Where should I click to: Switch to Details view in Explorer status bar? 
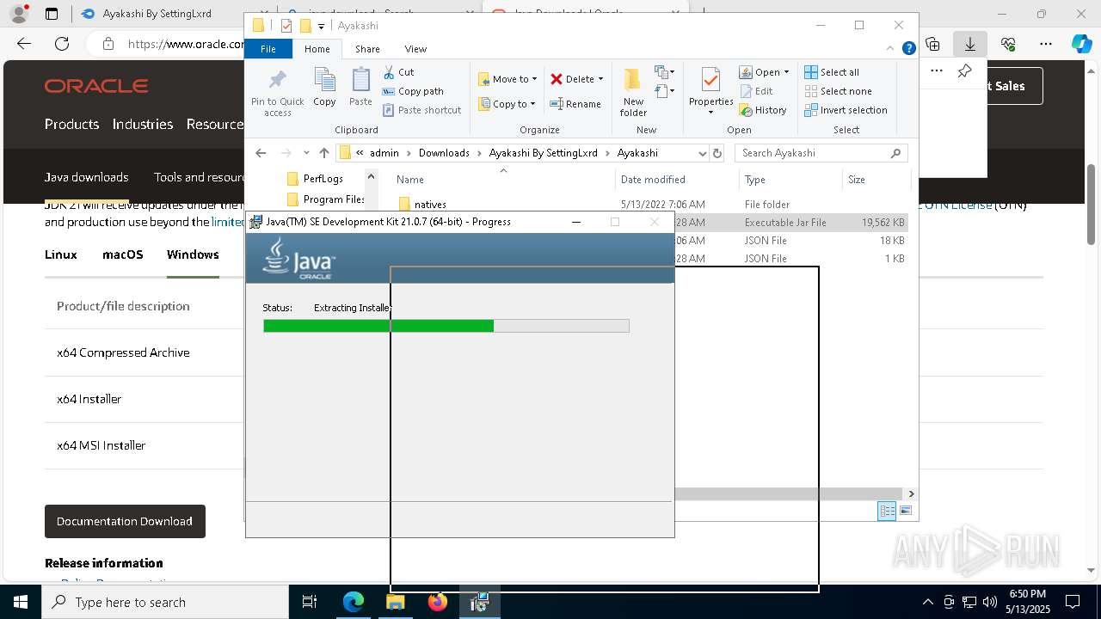coord(886,511)
